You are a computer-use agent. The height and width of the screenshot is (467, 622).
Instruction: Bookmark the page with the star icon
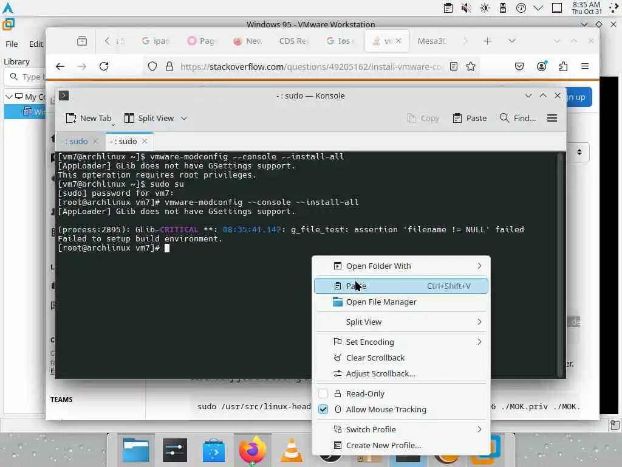tap(471, 66)
